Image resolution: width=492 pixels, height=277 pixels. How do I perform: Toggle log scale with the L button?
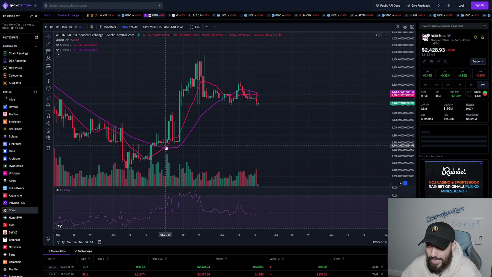[405, 183]
